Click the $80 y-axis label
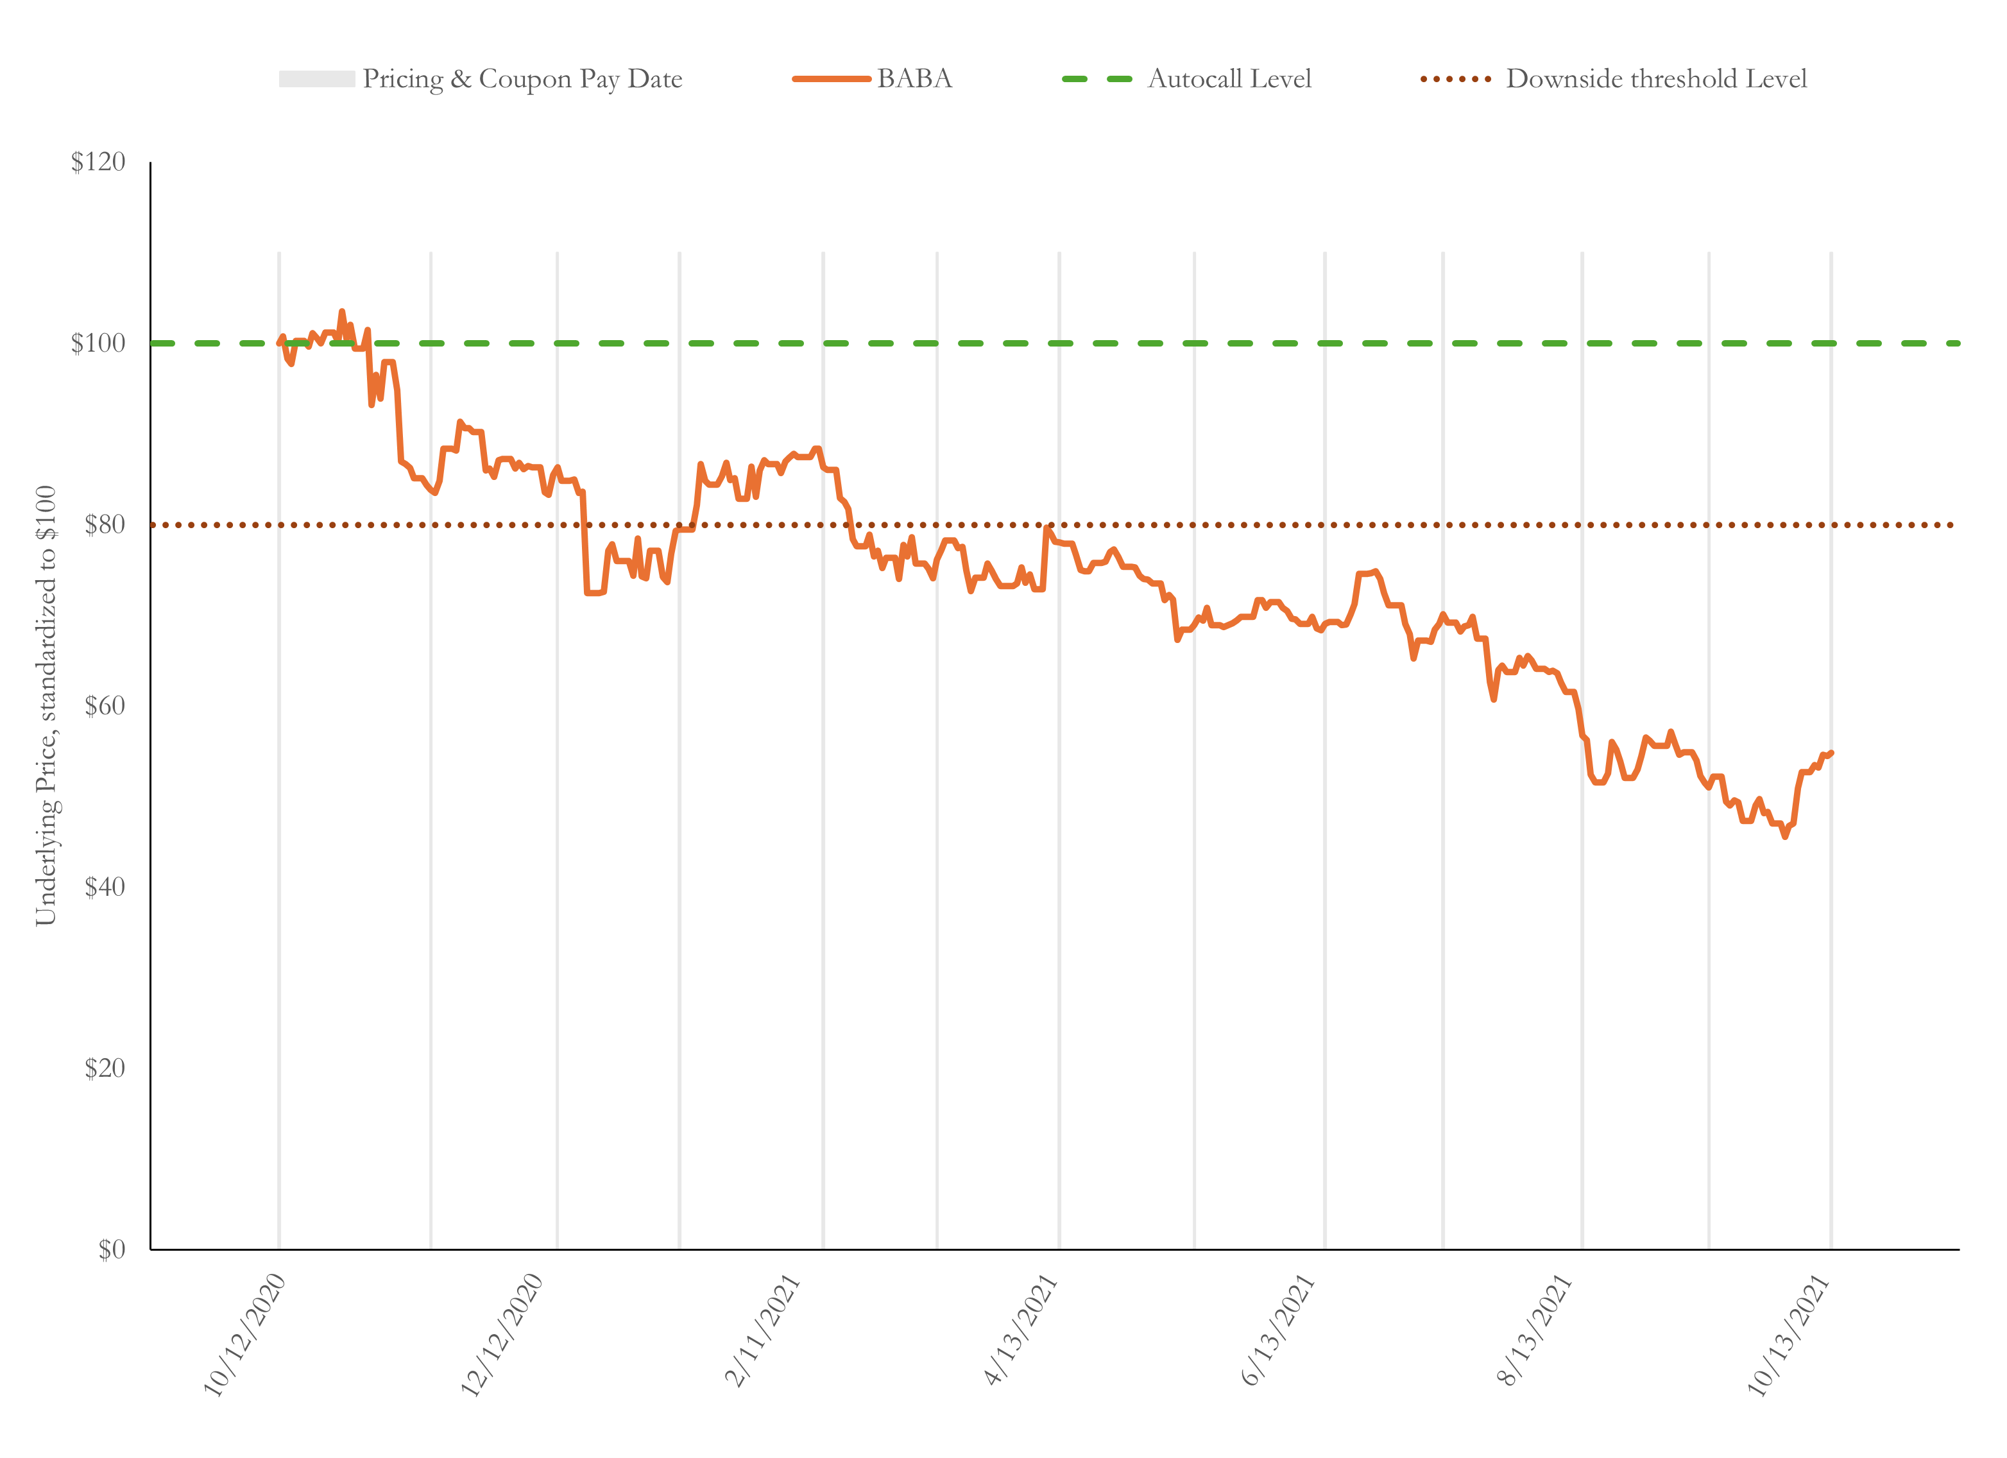This screenshot has width=2007, height=1458. (105, 525)
